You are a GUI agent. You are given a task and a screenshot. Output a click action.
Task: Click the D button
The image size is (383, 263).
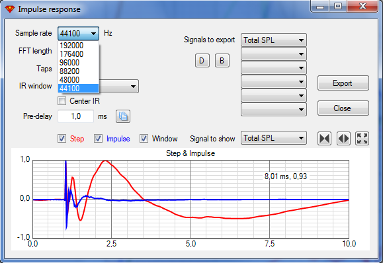202,61
